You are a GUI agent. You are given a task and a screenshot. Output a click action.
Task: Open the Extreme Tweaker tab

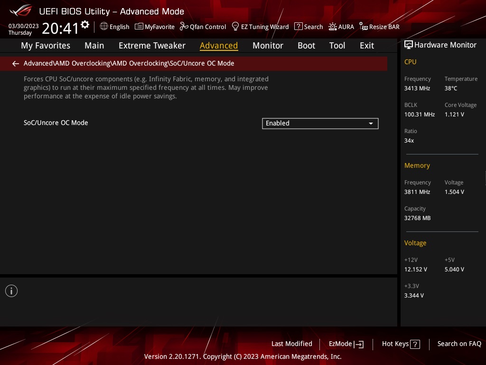(x=152, y=46)
